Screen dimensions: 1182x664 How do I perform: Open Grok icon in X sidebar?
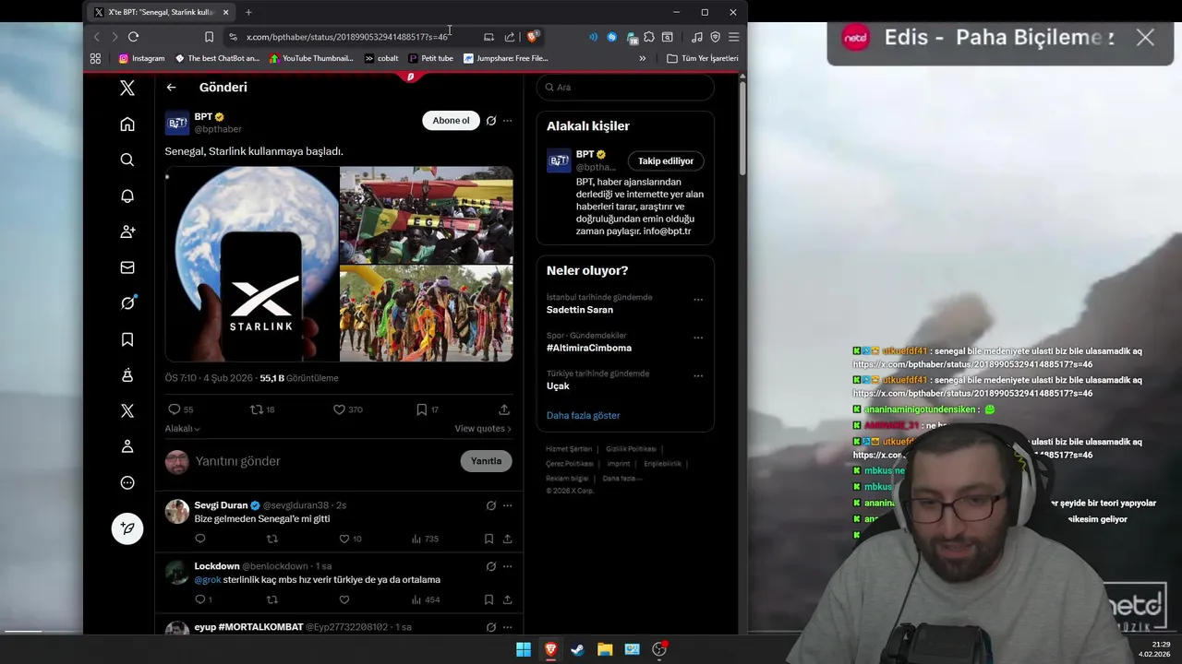coord(127,303)
